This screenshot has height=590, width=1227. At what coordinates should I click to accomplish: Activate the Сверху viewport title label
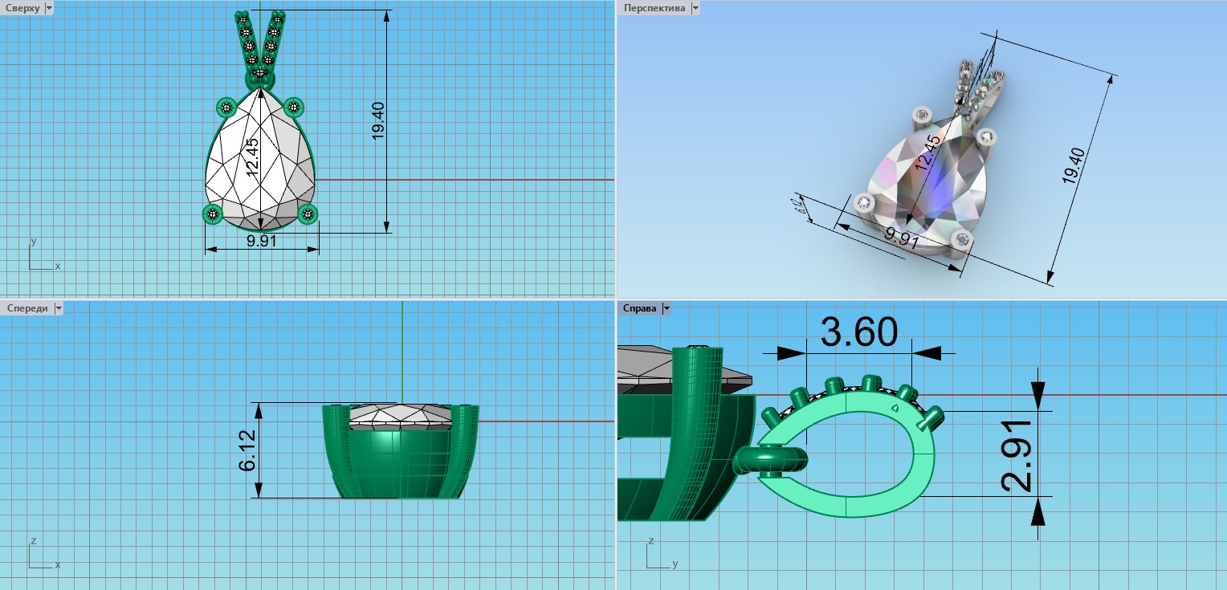pyautogui.click(x=22, y=8)
